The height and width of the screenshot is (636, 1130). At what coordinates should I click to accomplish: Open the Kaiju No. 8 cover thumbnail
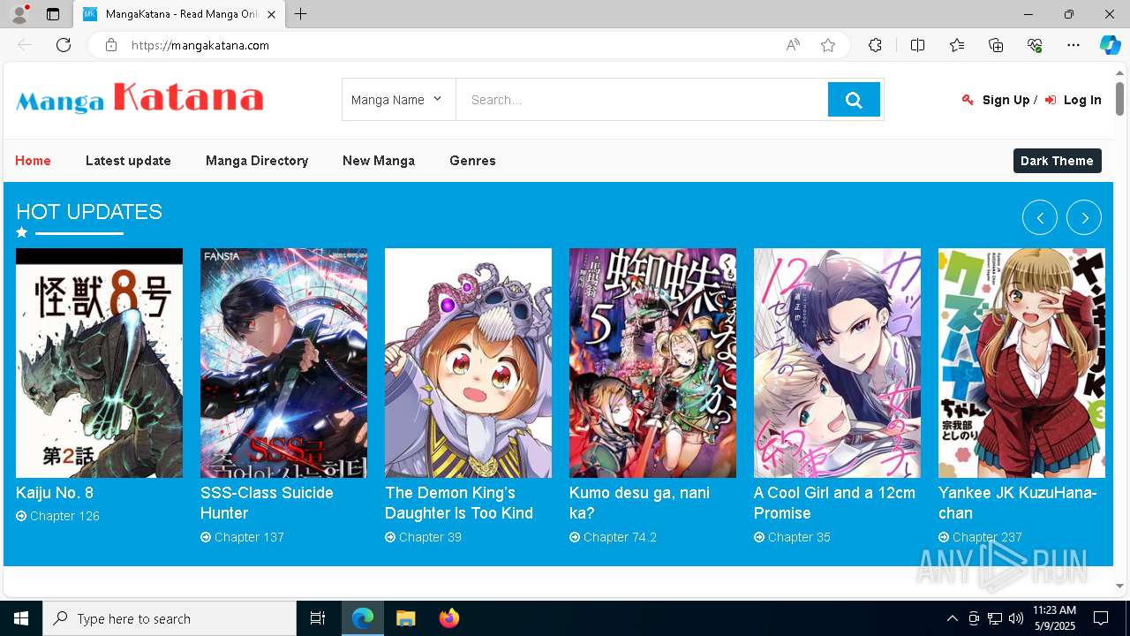(99, 363)
